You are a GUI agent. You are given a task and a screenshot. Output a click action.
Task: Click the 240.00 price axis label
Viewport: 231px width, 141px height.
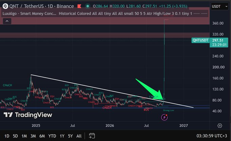(218, 56)
